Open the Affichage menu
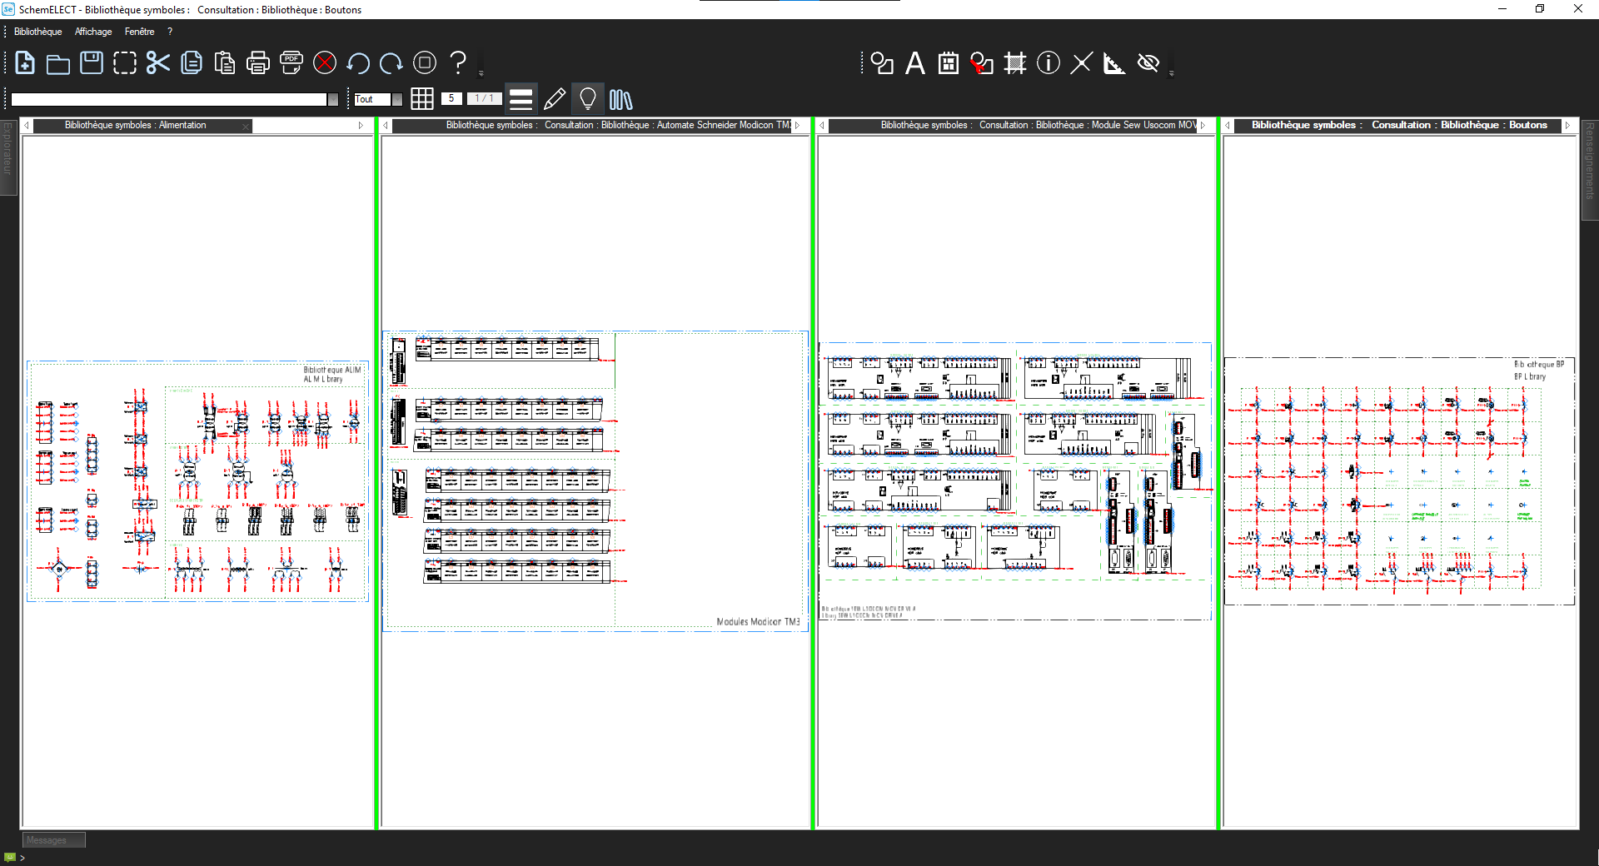This screenshot has height=866, width=1599. (x=93, y=32)
